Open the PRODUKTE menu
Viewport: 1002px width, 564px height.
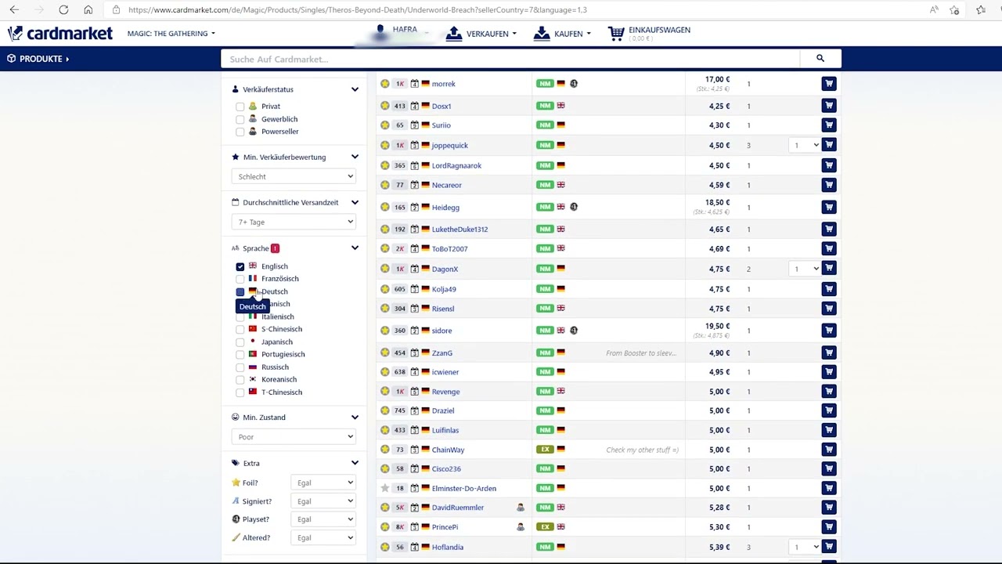[38, 59]
